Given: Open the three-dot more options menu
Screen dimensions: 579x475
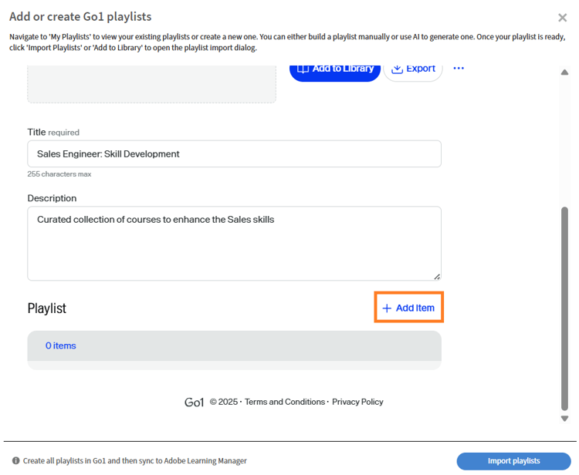Looking at the screenshot, I should pos(459,69).
